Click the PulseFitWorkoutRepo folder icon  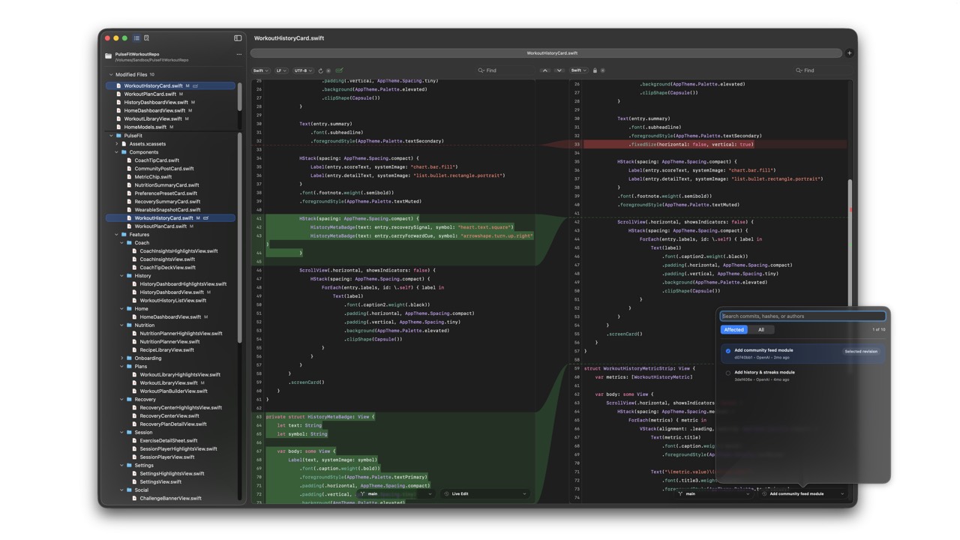tap(109, 55)
